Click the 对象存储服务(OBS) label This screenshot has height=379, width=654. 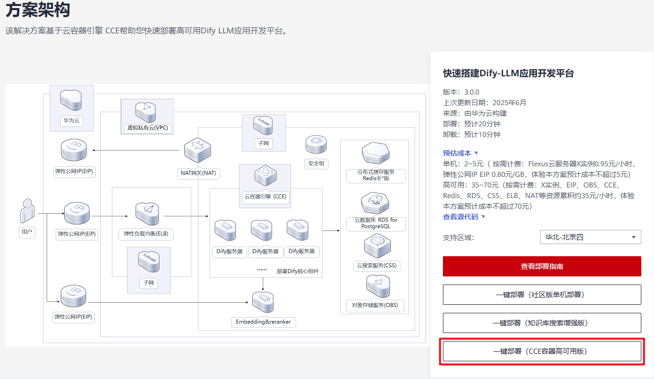375,305
